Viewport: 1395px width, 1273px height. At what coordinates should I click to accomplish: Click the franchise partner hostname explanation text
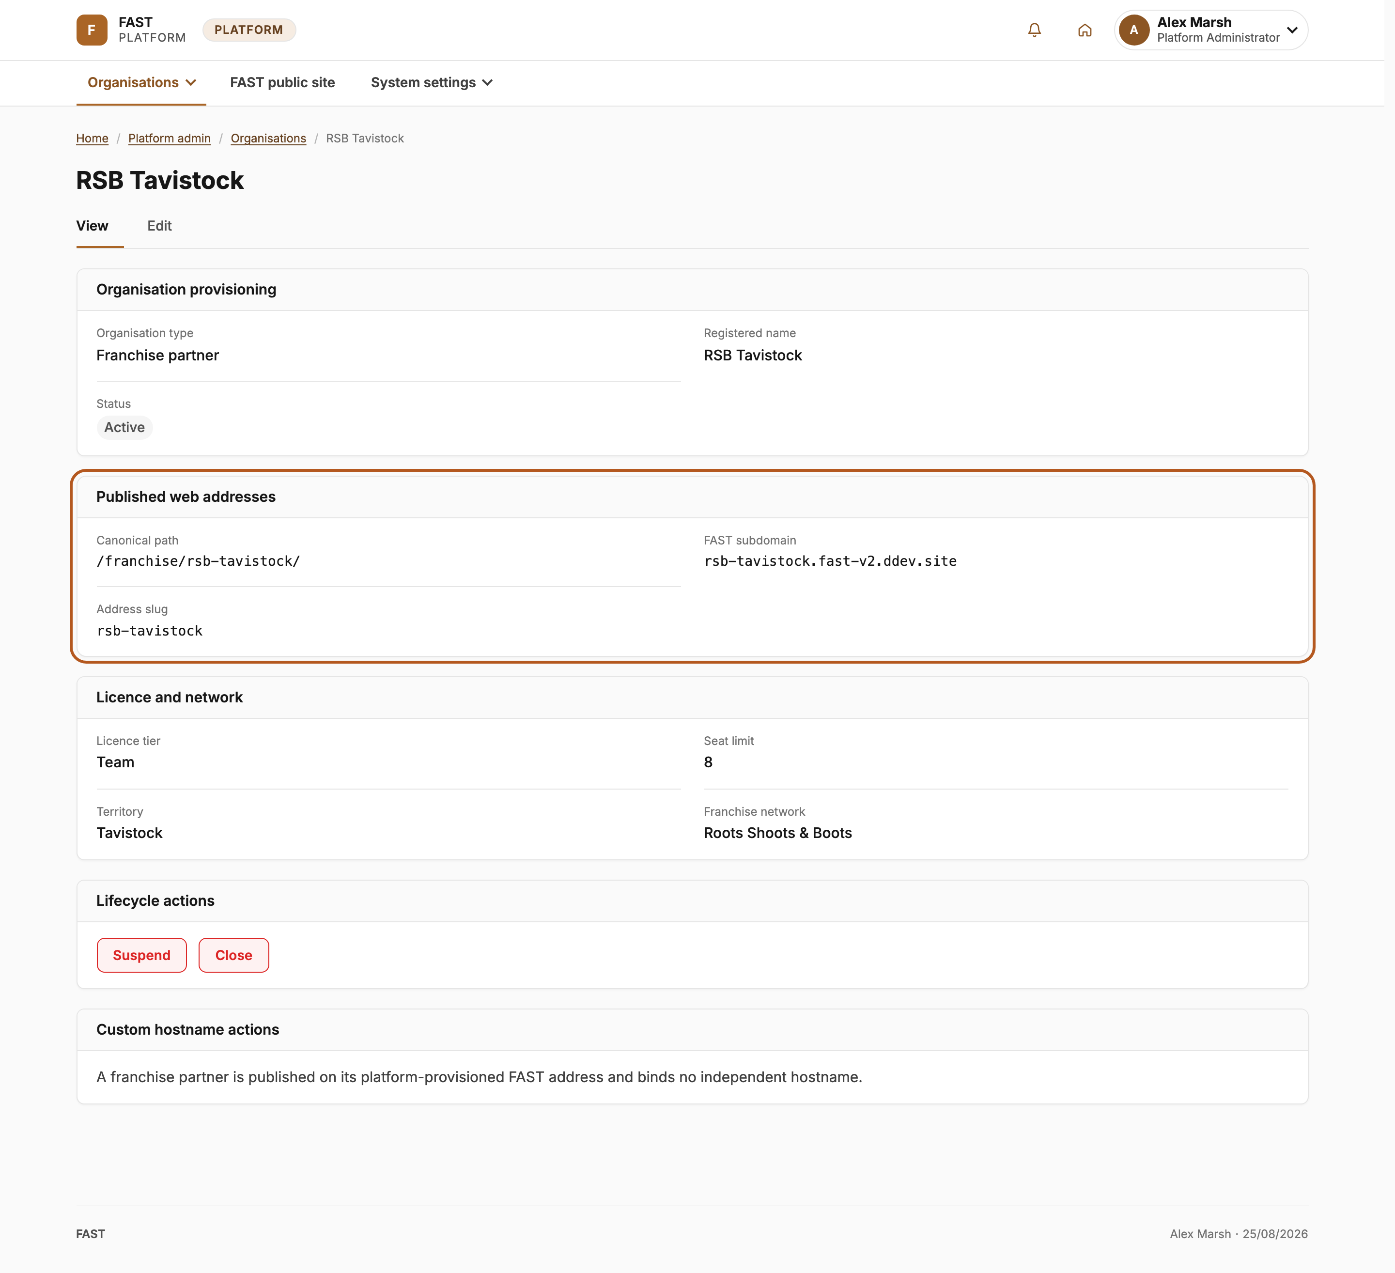coord(479,1077)
